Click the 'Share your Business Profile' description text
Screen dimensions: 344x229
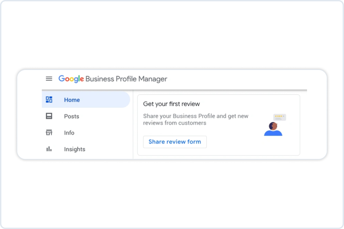pyautogui.click(x=196, y=120)
